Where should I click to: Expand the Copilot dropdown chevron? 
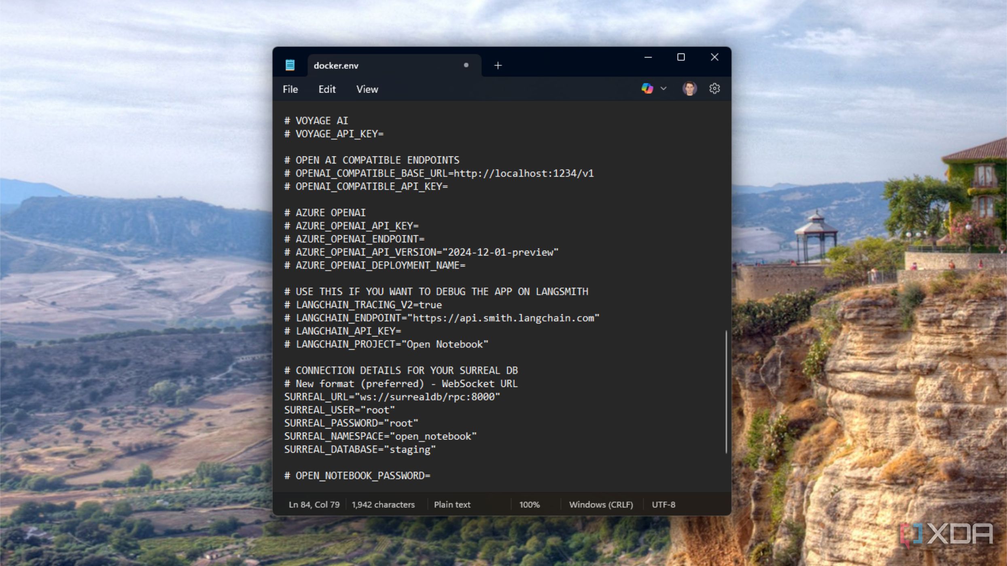664,89
